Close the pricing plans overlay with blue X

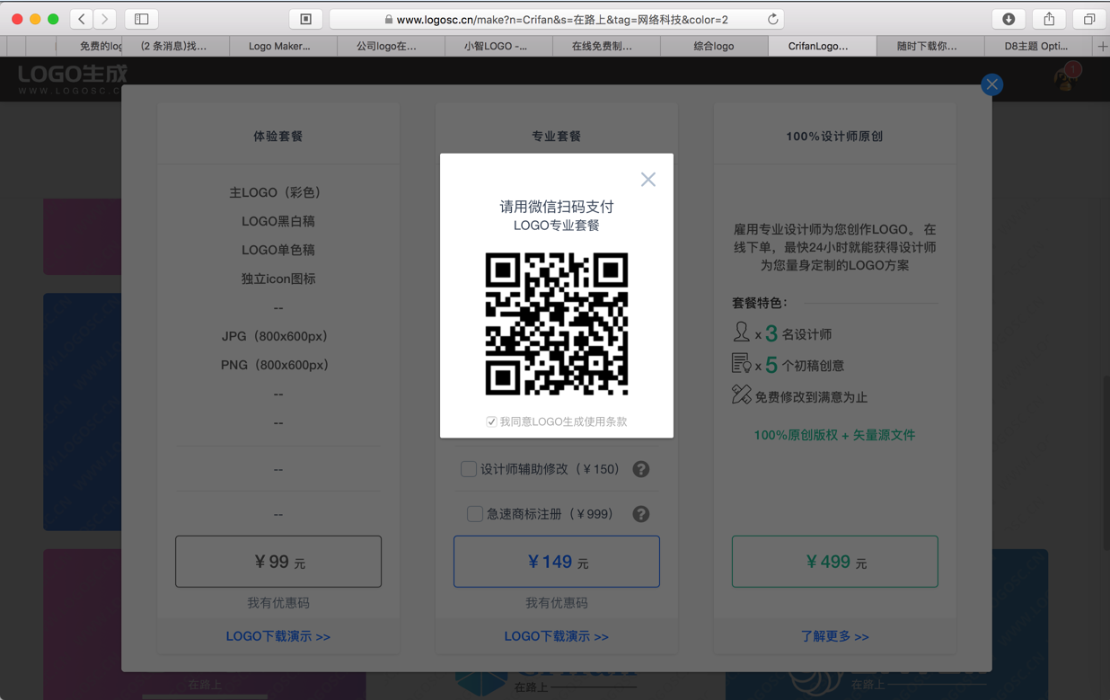[991, 84]
